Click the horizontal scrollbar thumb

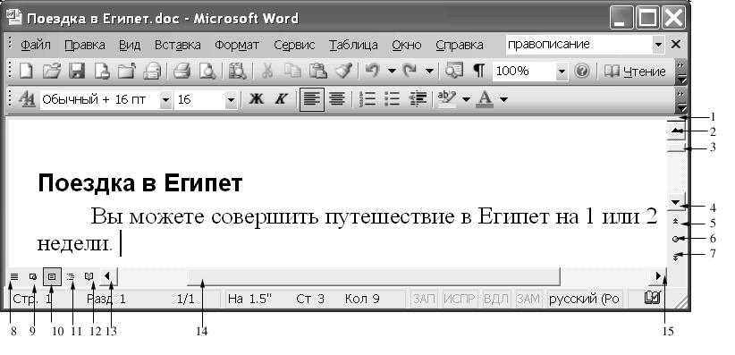374,276
